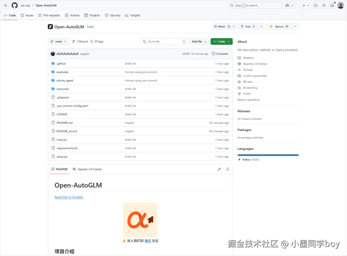Open the examples folder icon
This screenshot has width=347, height=256.
point(53,72)
